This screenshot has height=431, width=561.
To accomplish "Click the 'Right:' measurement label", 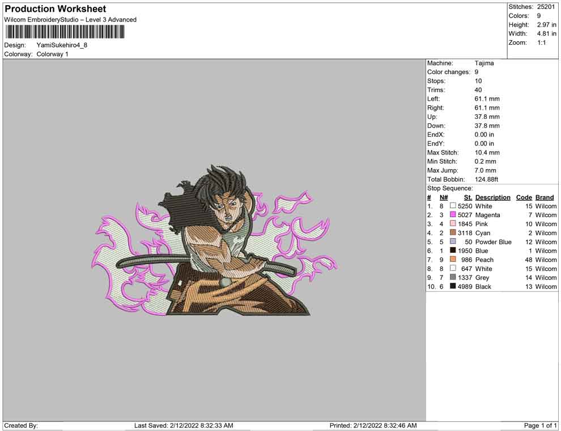I will point(435,108).
